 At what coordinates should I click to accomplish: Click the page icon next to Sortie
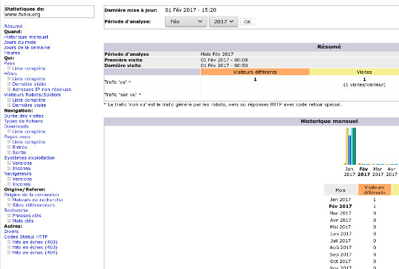(9, 152)
